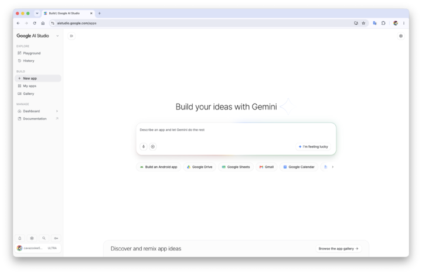Open the browser home page icon
Screen dimensions: 422x274
[43, 23]
